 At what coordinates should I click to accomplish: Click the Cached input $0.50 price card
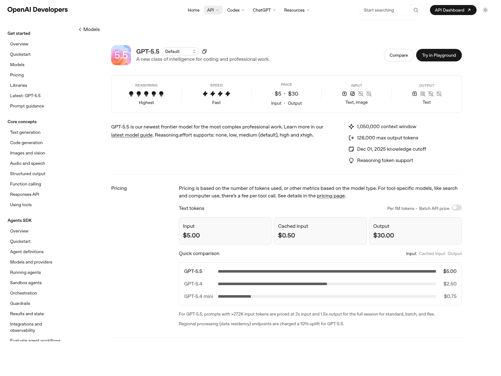pos(320,231)
